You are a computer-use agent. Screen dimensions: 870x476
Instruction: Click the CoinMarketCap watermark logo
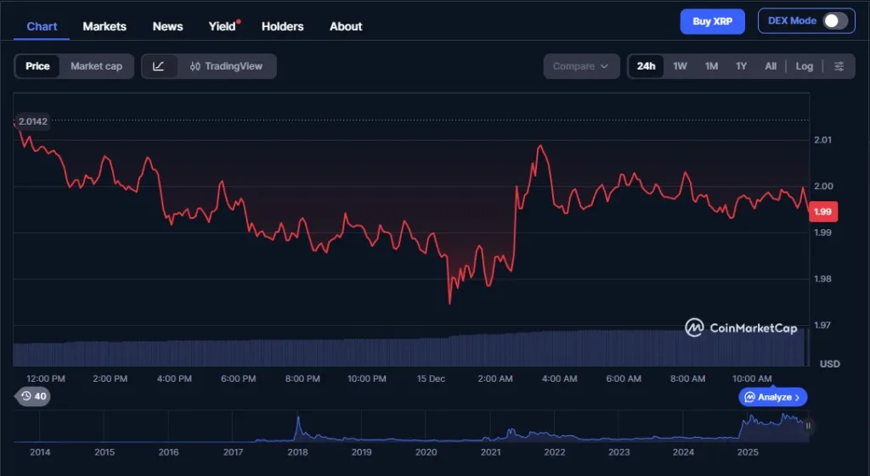coord(741,328)
